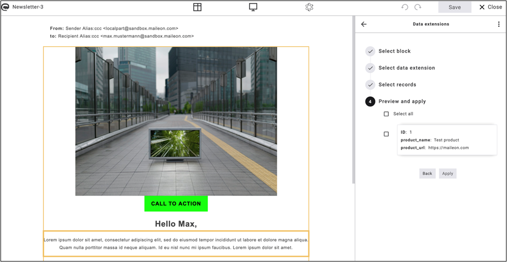507x262 pixels.
Task: Click the step 4 number badge
Action: (370, 101)
